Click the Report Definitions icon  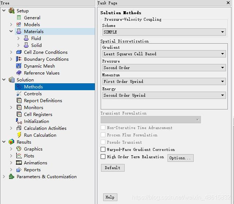(x=19, y=100)
